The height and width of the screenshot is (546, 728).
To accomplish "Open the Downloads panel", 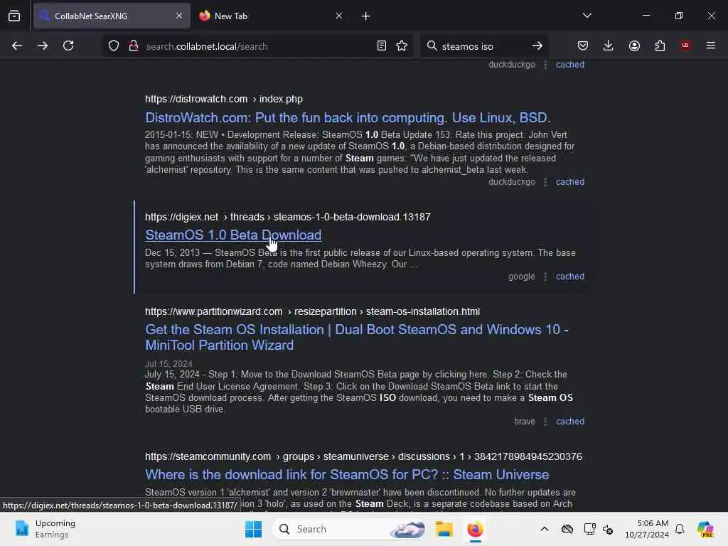I will (609, 46).
